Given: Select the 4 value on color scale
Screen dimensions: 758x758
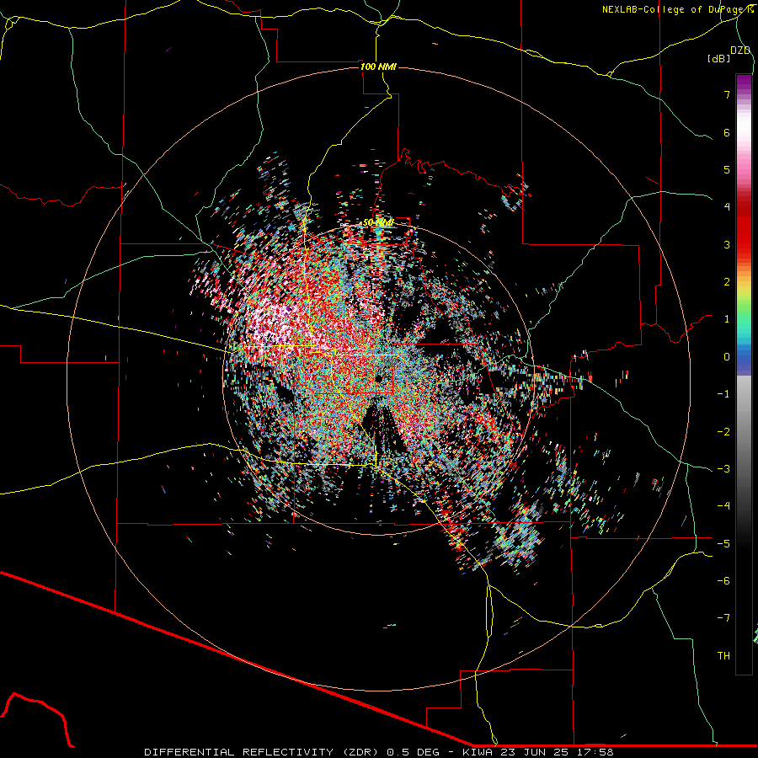Looking at the screenshot, I should 727,207.
